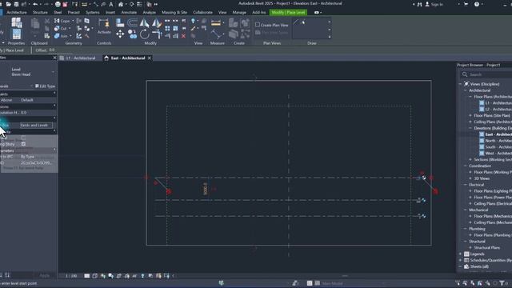
Task: Select the Mirror Pick Axis tool
Action: [144, 22]
